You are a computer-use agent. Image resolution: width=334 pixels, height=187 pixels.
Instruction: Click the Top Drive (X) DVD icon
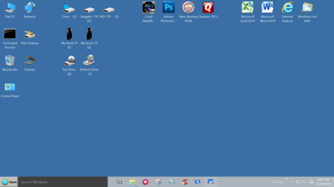69,61
